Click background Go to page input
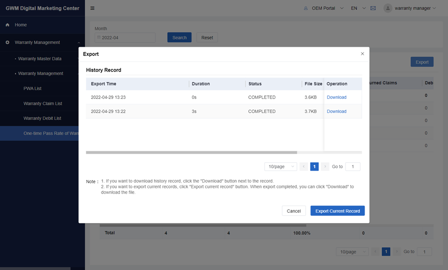 (424, 252)
